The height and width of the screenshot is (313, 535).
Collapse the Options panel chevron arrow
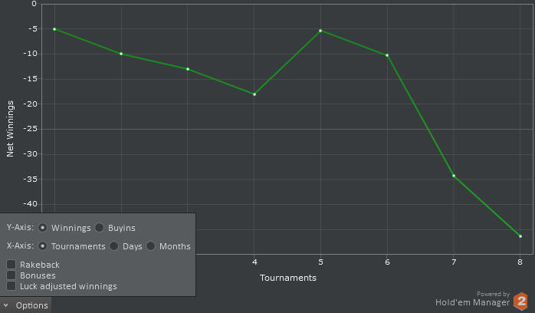coord(6,305)
